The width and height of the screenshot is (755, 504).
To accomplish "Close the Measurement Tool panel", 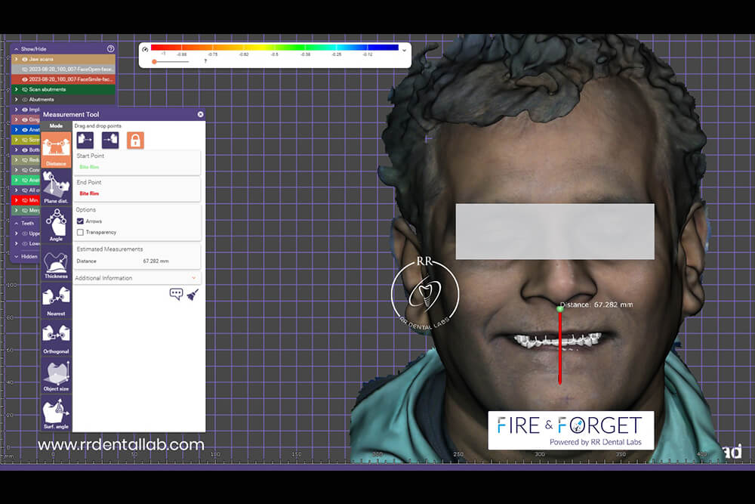I will [200, 114].
